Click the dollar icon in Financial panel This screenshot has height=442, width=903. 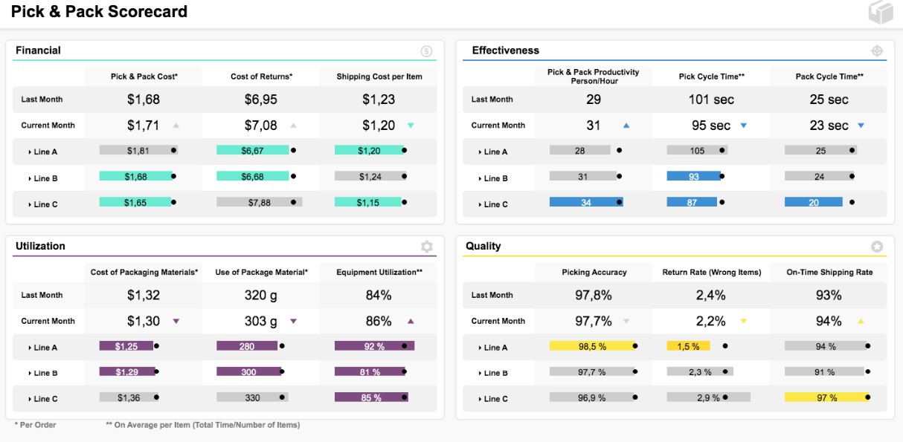pos(426,51)
